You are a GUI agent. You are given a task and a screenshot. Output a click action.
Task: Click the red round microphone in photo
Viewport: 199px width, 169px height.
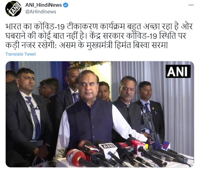76,157
